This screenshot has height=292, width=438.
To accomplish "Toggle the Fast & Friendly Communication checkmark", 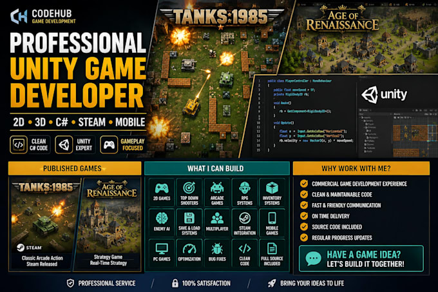I will point(304,205).
